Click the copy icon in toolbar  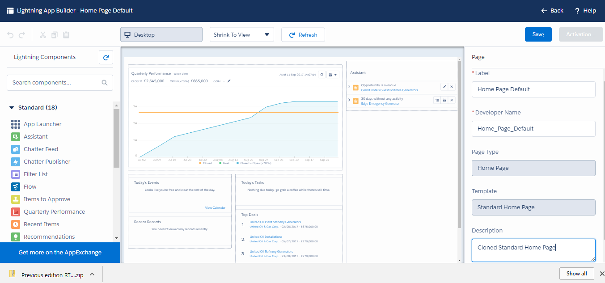[55, 34]
